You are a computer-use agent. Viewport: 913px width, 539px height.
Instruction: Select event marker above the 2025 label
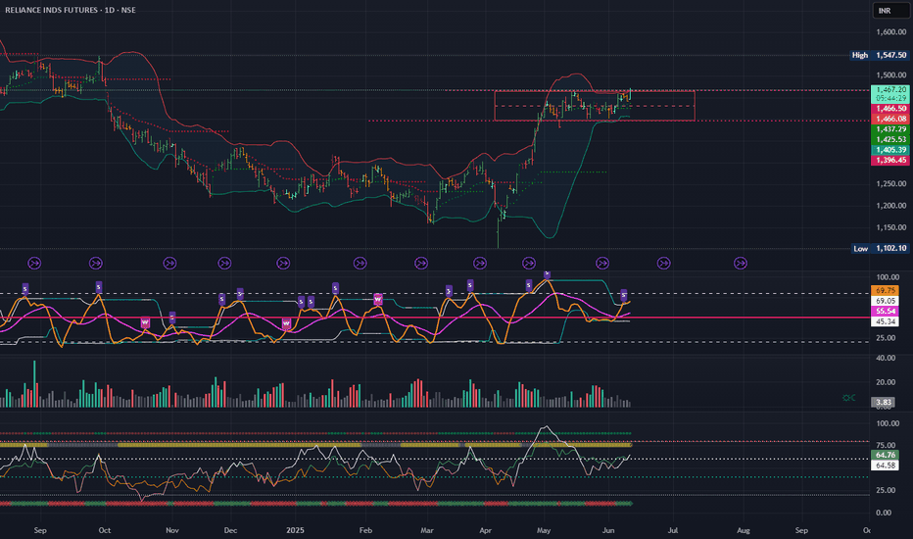(x=283, y=264)
